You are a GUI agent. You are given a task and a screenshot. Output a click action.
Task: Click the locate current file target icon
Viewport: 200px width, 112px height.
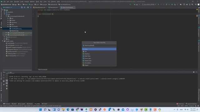pos(22,7)
